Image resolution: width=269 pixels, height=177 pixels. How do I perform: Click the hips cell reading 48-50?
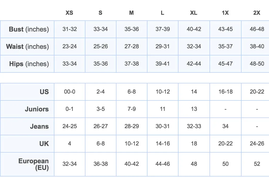coord(257,64)
